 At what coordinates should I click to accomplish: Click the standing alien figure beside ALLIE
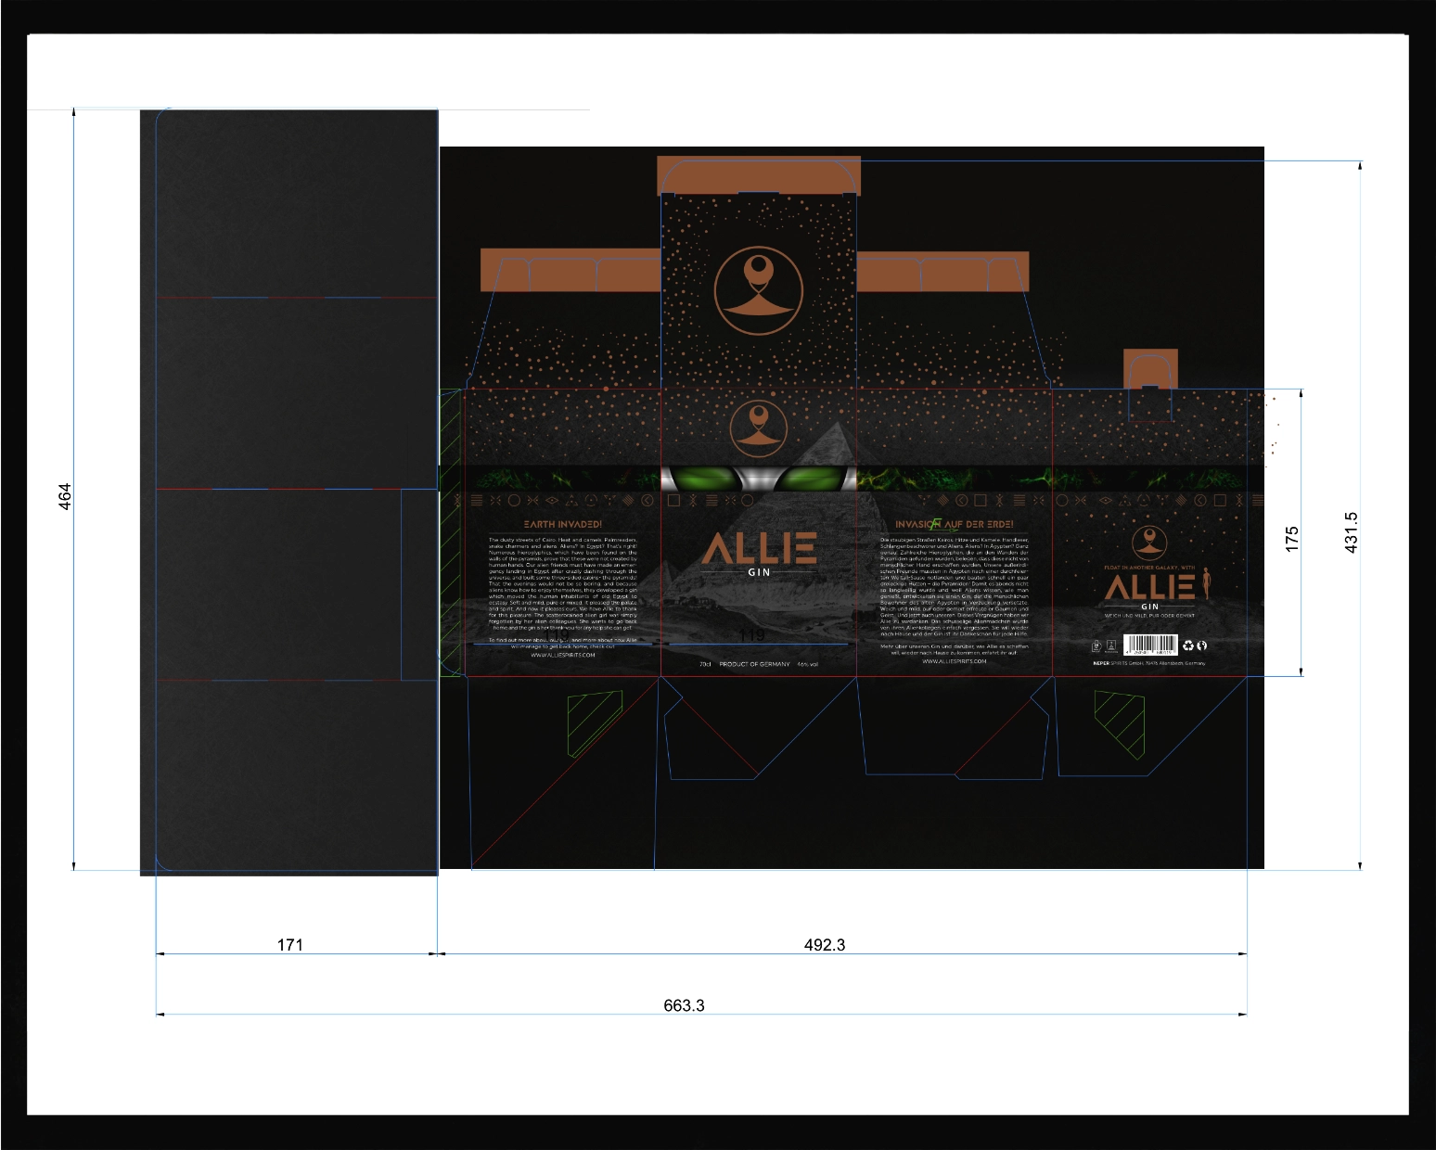(x=1206, y=583)
